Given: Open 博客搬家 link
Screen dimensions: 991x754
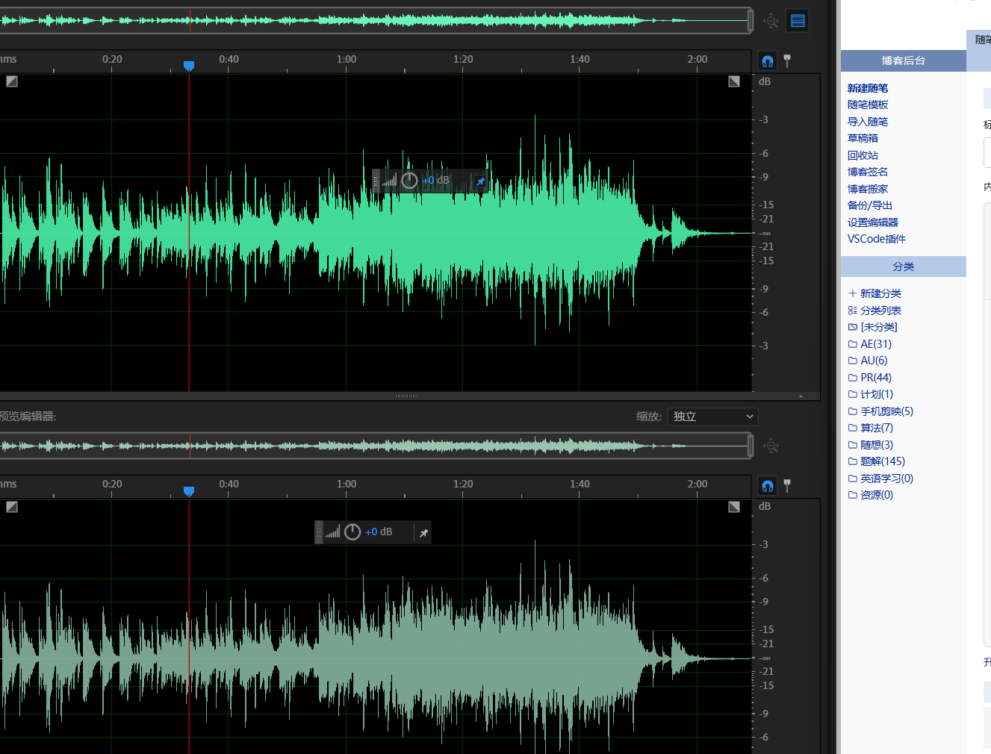Looking at the screenshot, I should (x=868, y=189).
